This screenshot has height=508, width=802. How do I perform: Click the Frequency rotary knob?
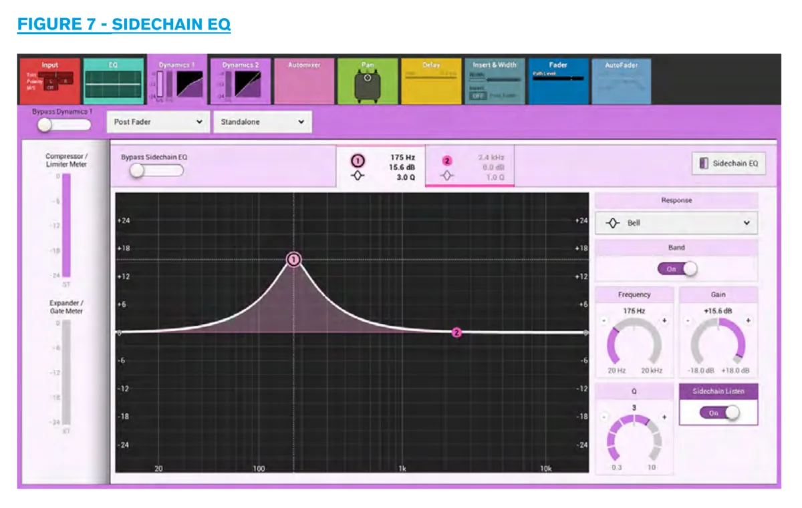pyautogui.click(x=634, y=342)
